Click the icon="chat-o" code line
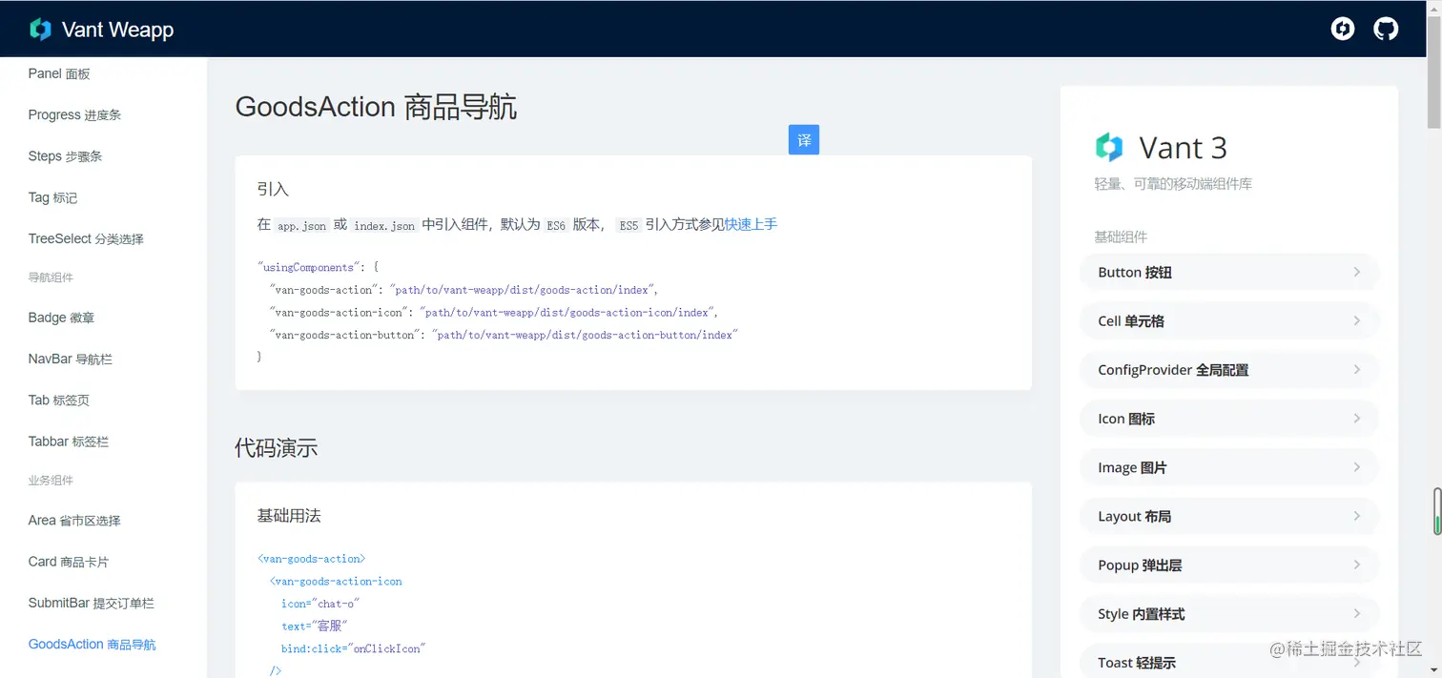This screenshot has width=1442, height=678. click(319, 604)
